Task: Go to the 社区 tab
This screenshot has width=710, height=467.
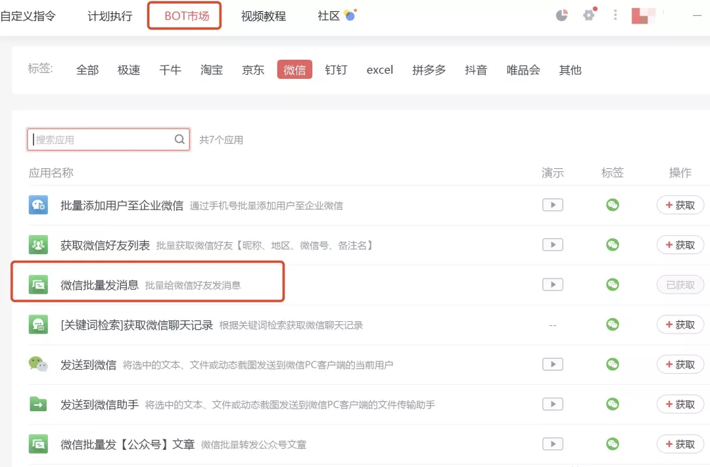Action: [x=329, y=16]
